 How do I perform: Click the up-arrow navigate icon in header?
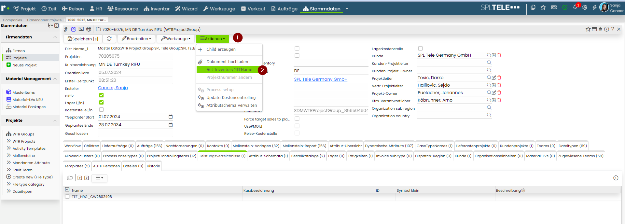(66, 29)
